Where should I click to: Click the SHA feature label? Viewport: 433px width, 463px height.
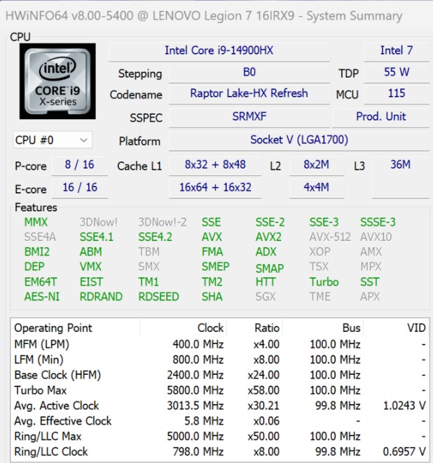[x=212, y=297]
